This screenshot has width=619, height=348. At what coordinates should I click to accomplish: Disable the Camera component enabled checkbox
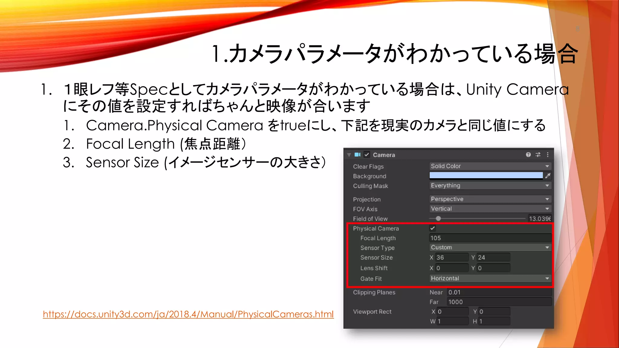coord(367,155)
